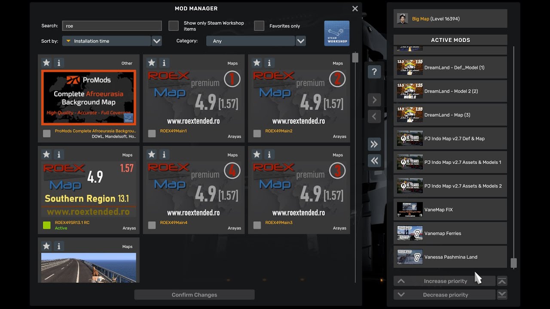The image size is (550, 309).
Task: Star the ROEX49Main3 mod
Action: click(x=257, y=154)
